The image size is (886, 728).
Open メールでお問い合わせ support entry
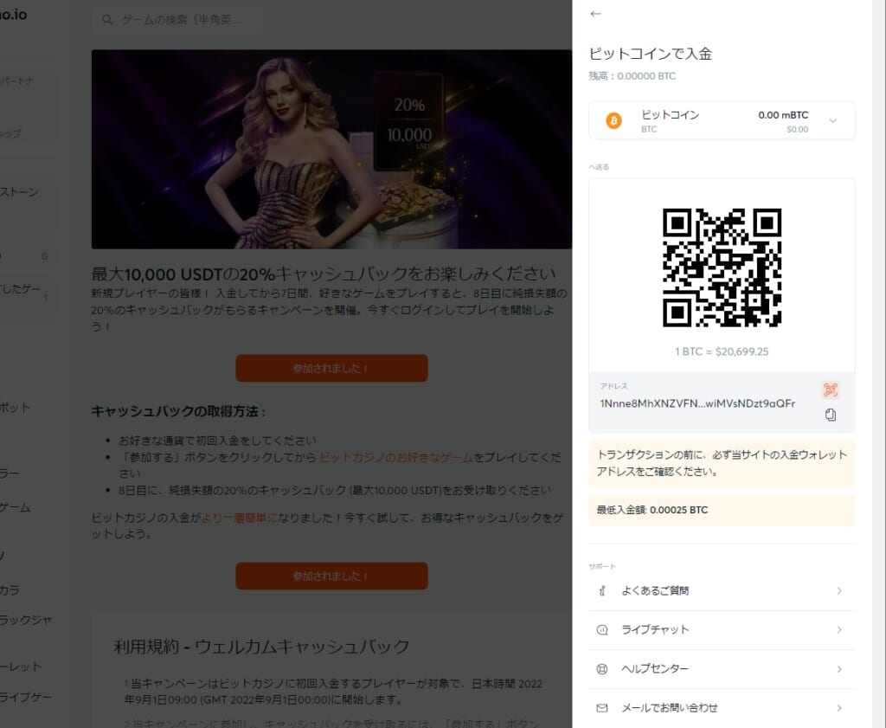722,708
